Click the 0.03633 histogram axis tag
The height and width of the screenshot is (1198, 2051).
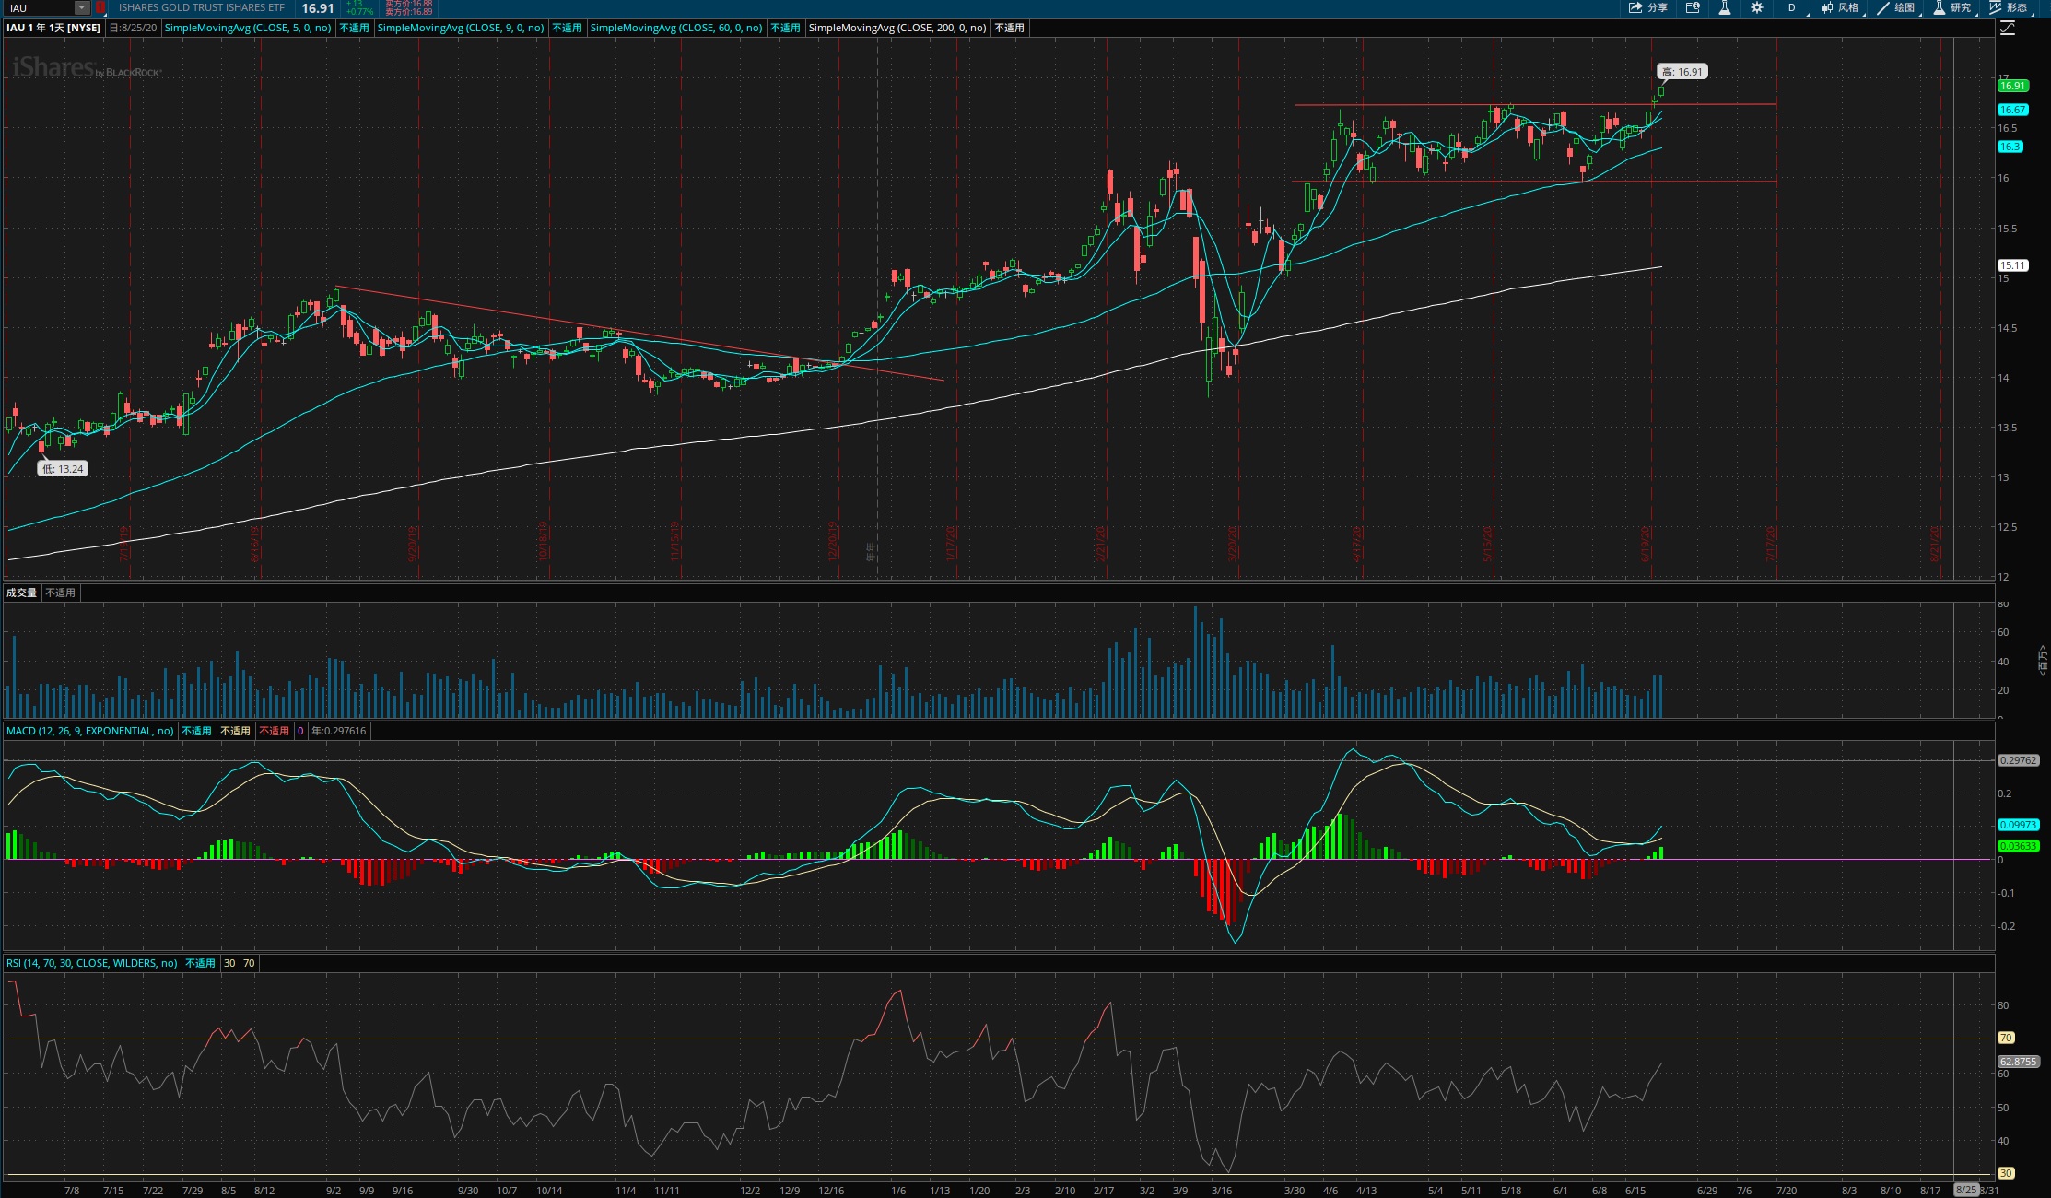coord(2018,846)
